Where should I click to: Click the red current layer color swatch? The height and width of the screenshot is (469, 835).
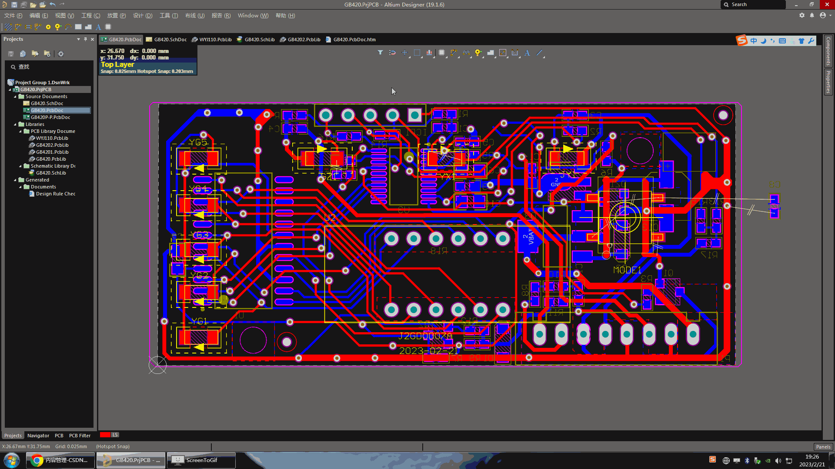(105, 435)
